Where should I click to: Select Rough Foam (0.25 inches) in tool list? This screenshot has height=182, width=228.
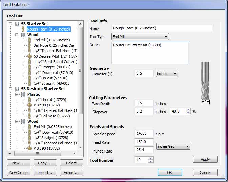tap(48, 29)
